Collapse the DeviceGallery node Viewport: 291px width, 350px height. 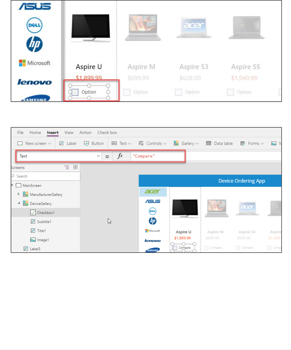click(x=19, y=203)
